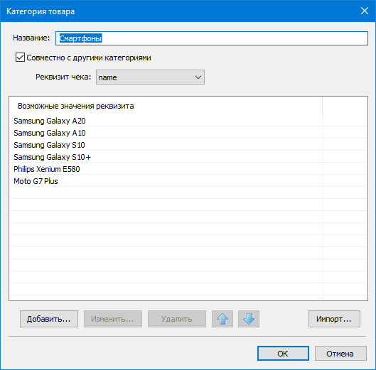The image size is (376, 370).
Task: Click the 'Изменить...' button
Action: [113, 319]
